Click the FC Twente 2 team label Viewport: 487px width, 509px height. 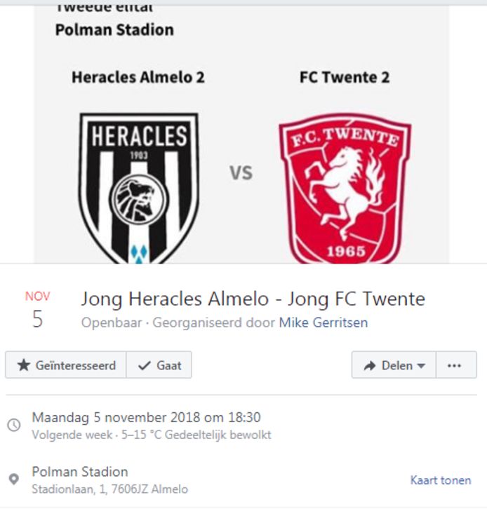click(x=344, y=77)
